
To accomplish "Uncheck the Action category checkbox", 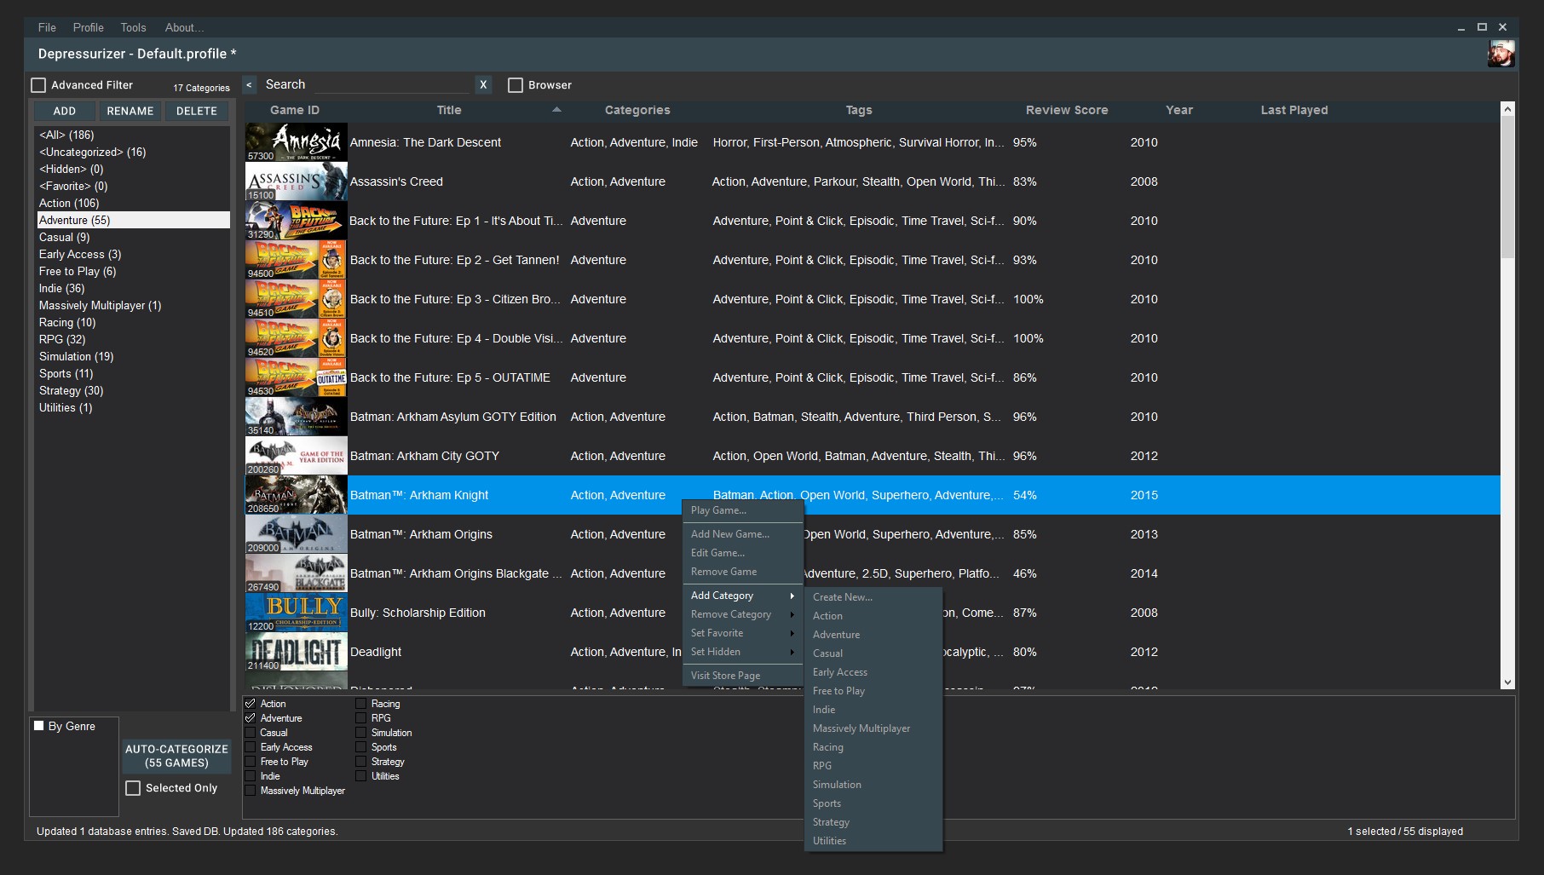I will click(x=251, y=704).
